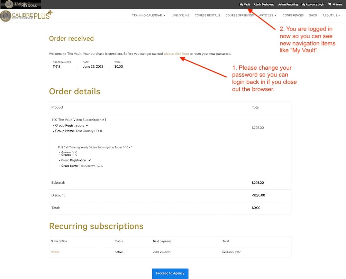Click 'Roll Call Training Yearly Video Subscription' line
The width and height of the screenshot is (346, 279).
(93, 147)
